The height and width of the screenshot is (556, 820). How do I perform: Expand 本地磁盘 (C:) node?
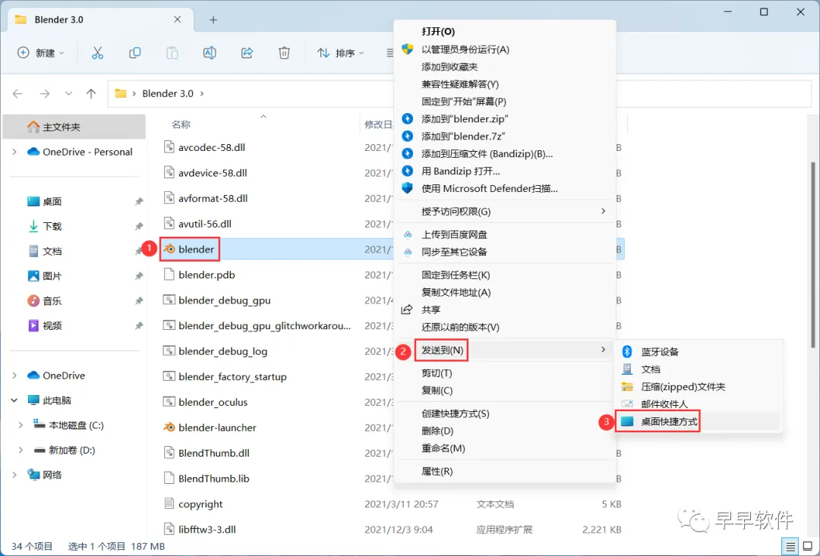point(20,426)
